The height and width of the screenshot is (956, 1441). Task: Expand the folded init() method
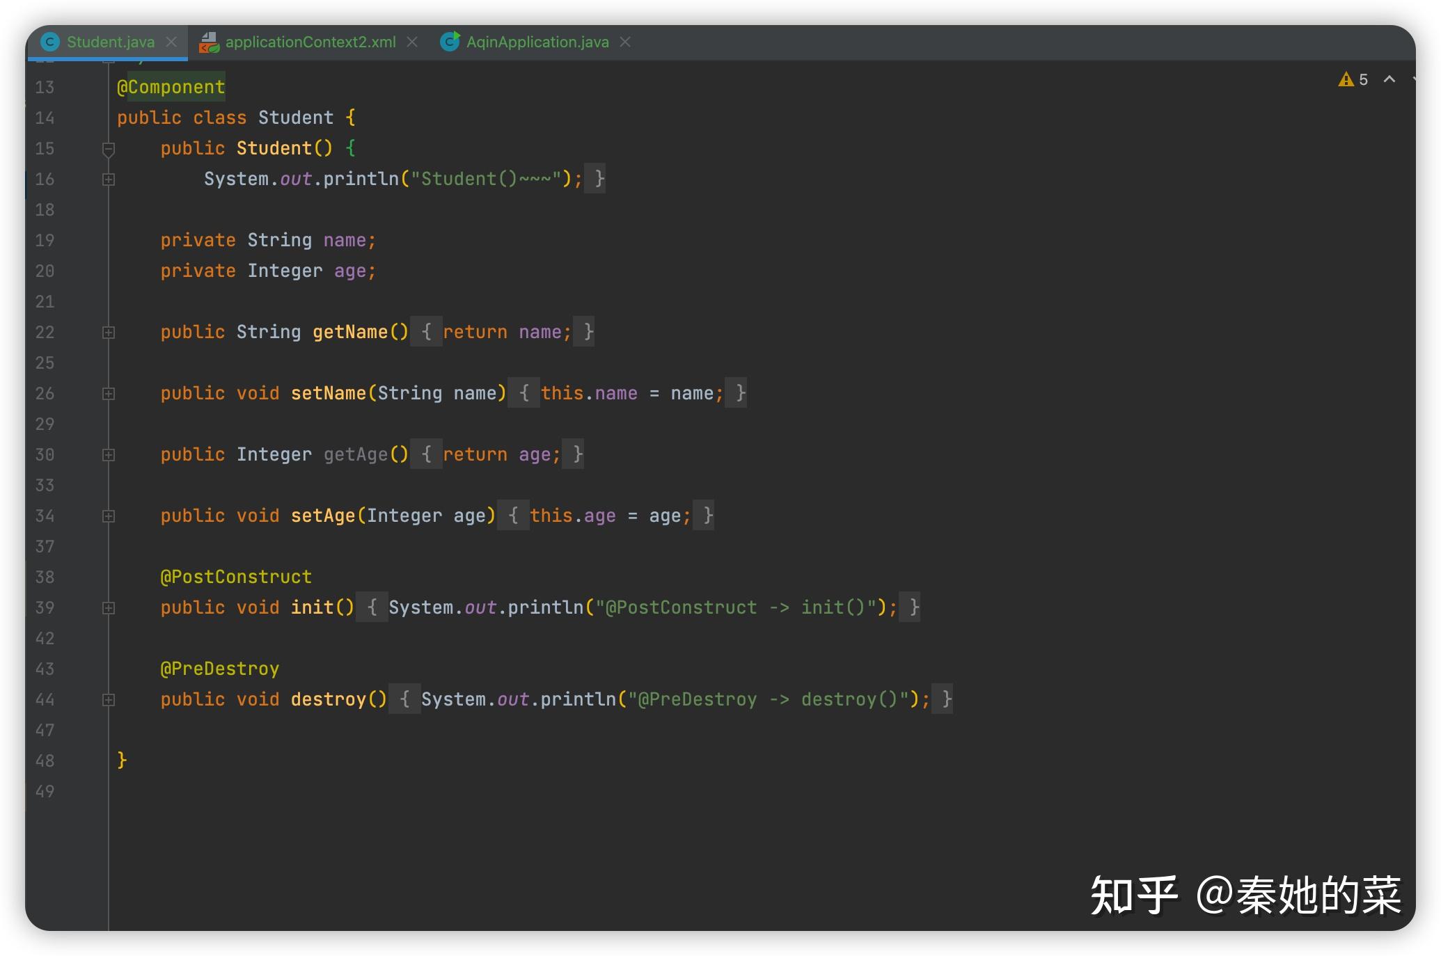point(109,608)
